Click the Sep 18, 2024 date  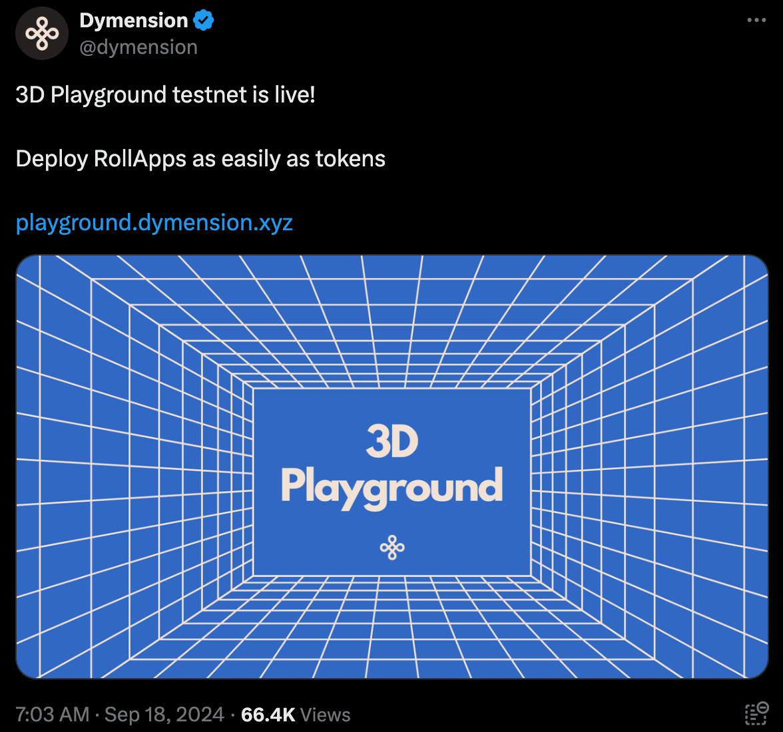[x=164, y=715]
